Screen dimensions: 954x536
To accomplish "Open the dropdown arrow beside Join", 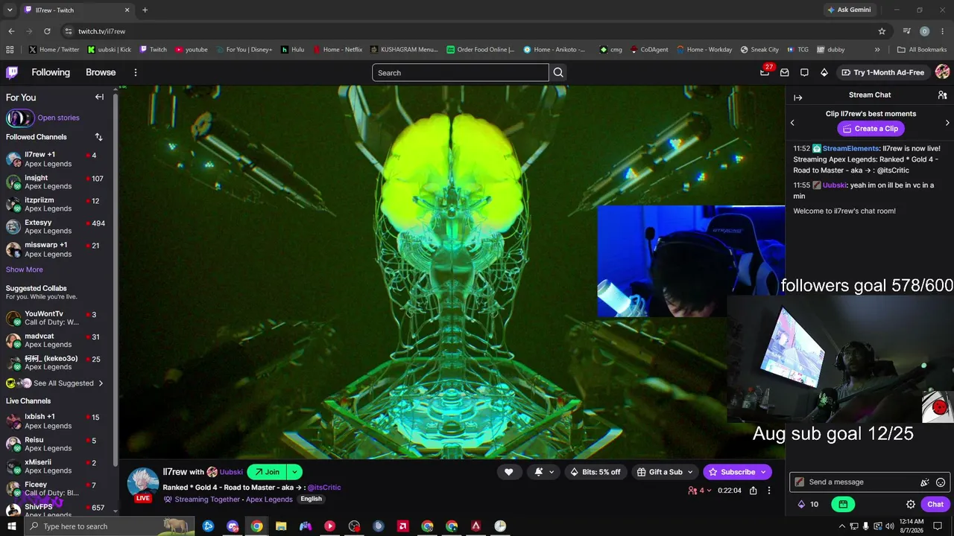I will tap(294, 472).
